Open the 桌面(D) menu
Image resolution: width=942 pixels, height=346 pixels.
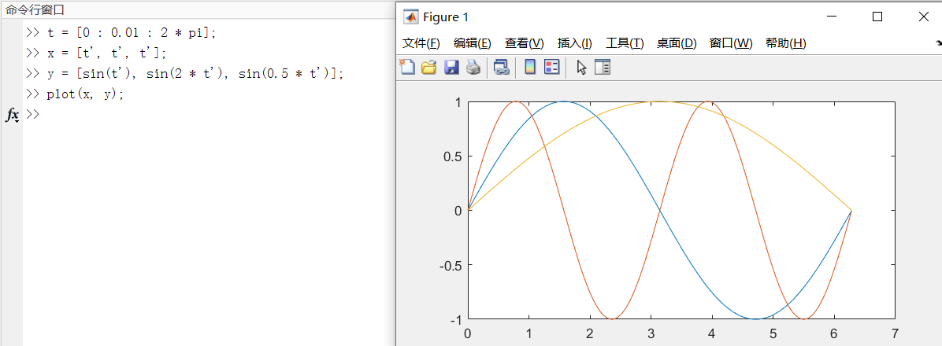(677, 43)
